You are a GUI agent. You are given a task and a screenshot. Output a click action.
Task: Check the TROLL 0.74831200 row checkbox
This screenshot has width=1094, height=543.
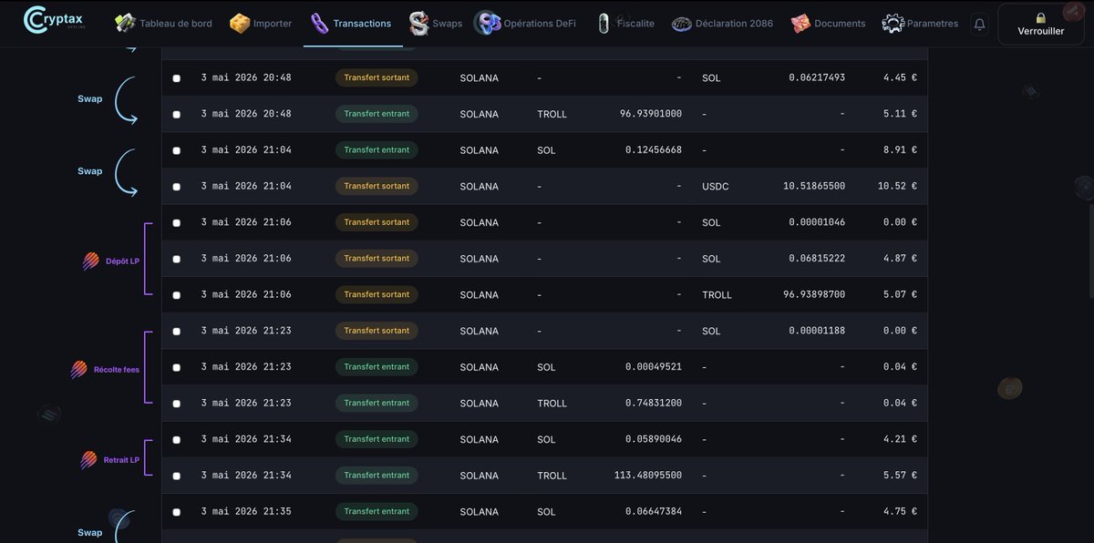176,404
